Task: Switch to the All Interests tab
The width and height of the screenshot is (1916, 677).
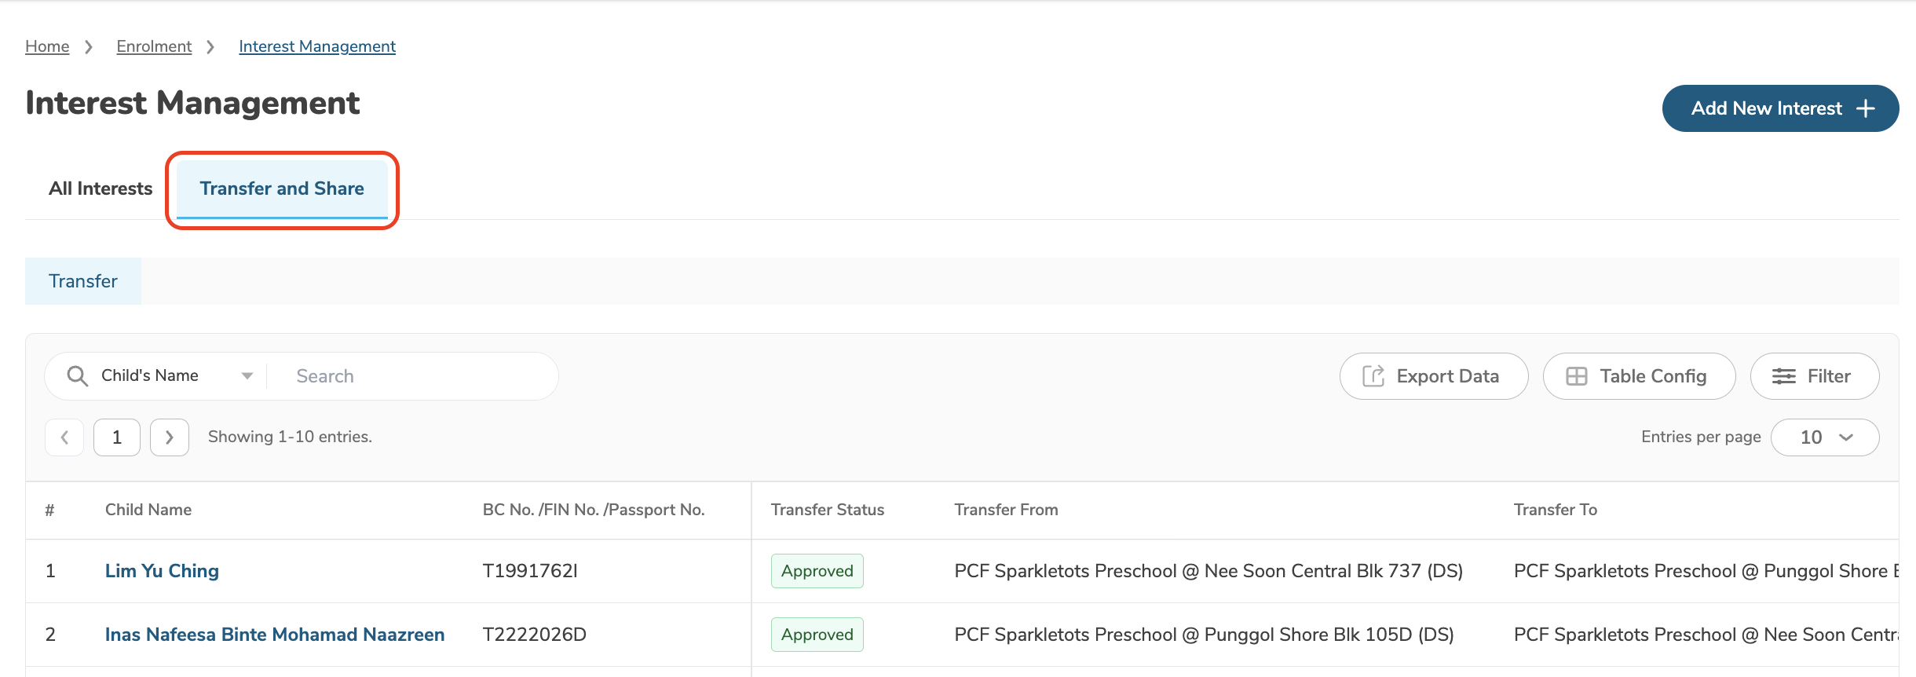Action: [101, 188]
